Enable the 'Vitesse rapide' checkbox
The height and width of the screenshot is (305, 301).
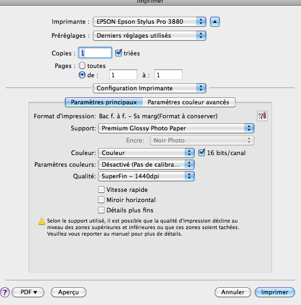[101, 190]
